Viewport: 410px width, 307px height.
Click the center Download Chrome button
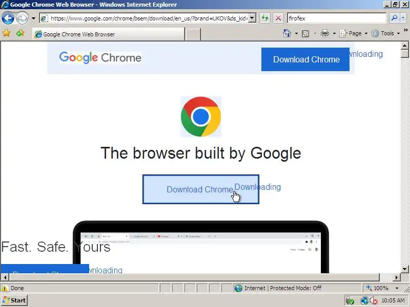(201, 189)
